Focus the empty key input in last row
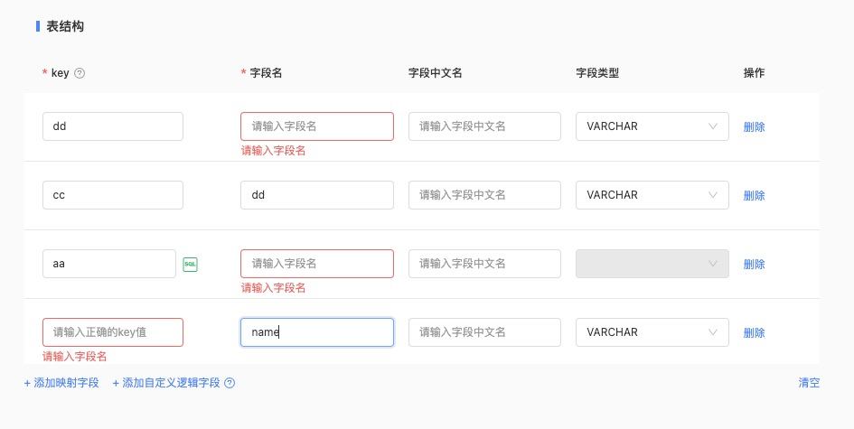 (x=112, y=332)
